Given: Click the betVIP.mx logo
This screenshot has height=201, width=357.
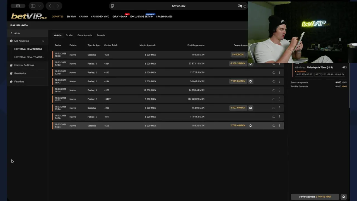Looking at the screenshot, I should click(29, 16).
